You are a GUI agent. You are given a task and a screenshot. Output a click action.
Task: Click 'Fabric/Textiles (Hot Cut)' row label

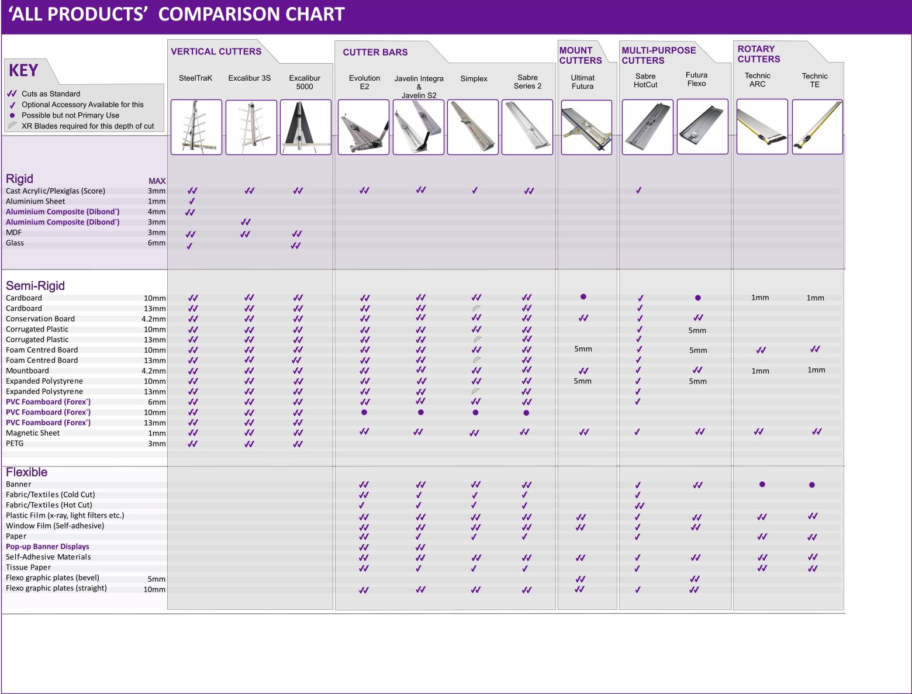tap(49, 505)
